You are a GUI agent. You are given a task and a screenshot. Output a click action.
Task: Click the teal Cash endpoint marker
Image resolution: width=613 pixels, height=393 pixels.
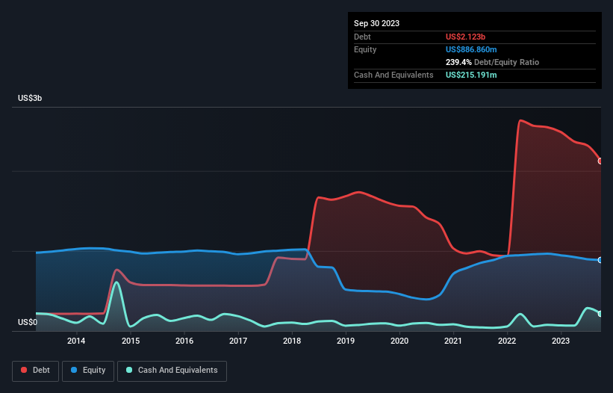pyautogui.click(x=600, y=314)
